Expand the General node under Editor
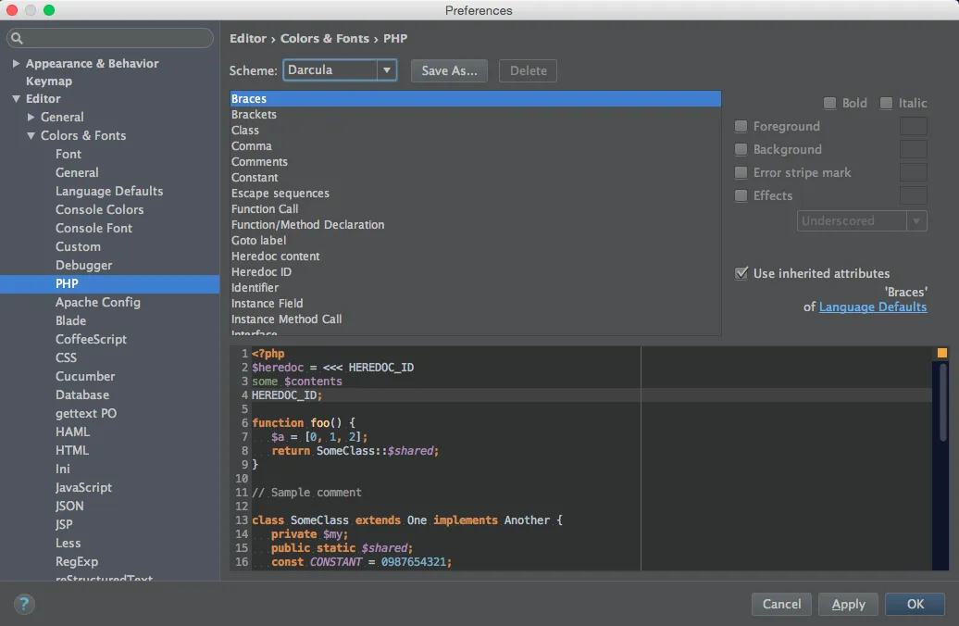Image resolution: width=959 pixels, height=626 pixels. [x=31, y=117]
